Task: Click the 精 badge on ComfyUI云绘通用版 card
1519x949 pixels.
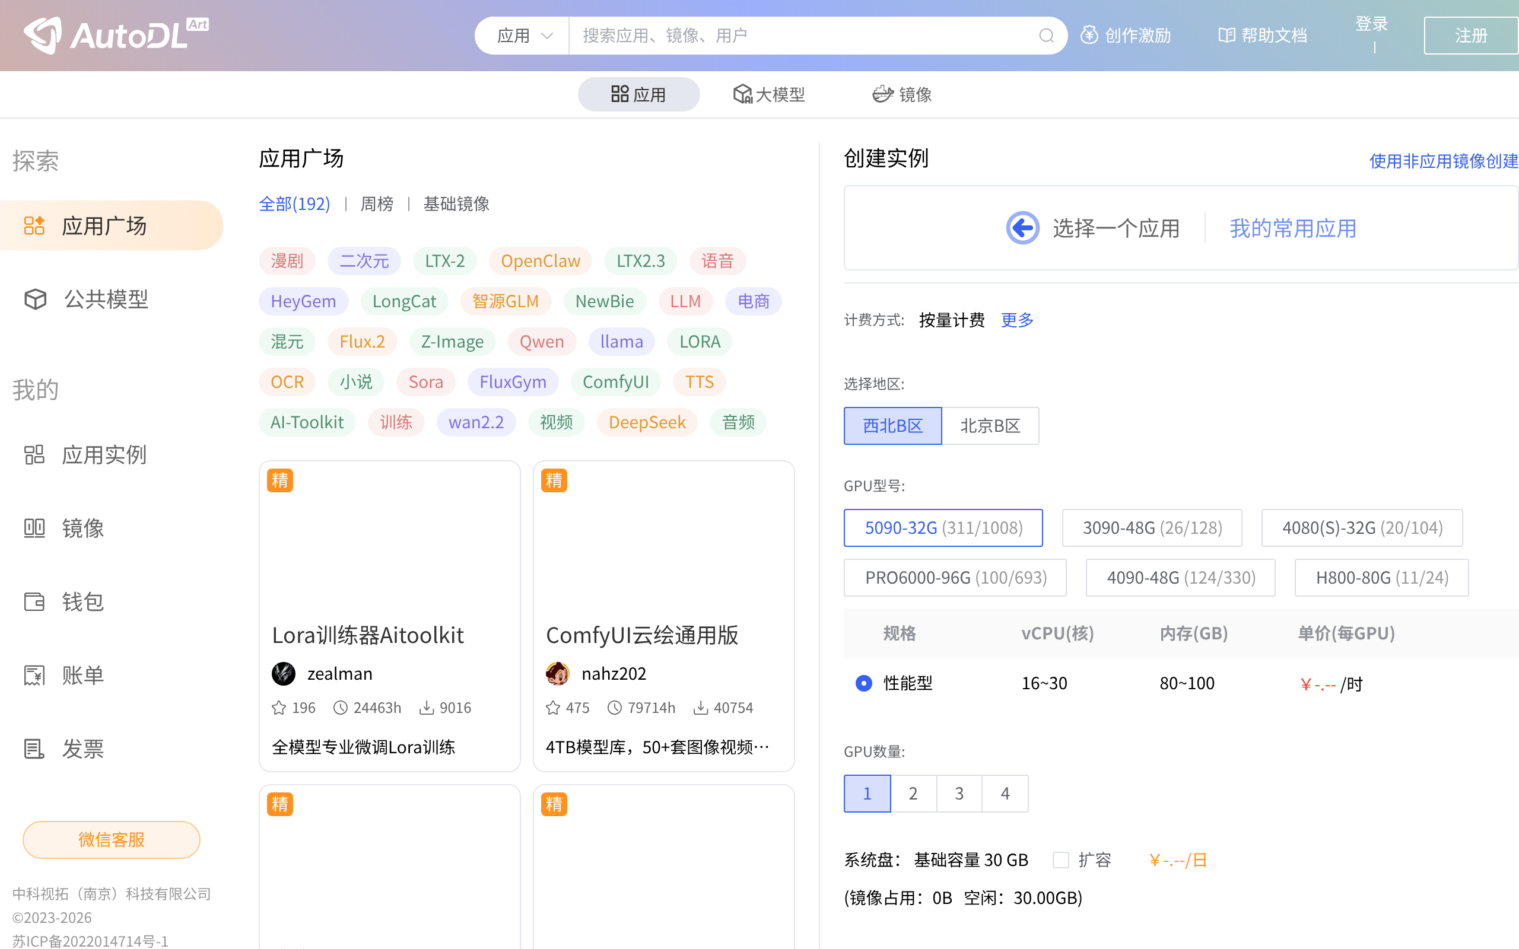Action: tap(554, 480)
